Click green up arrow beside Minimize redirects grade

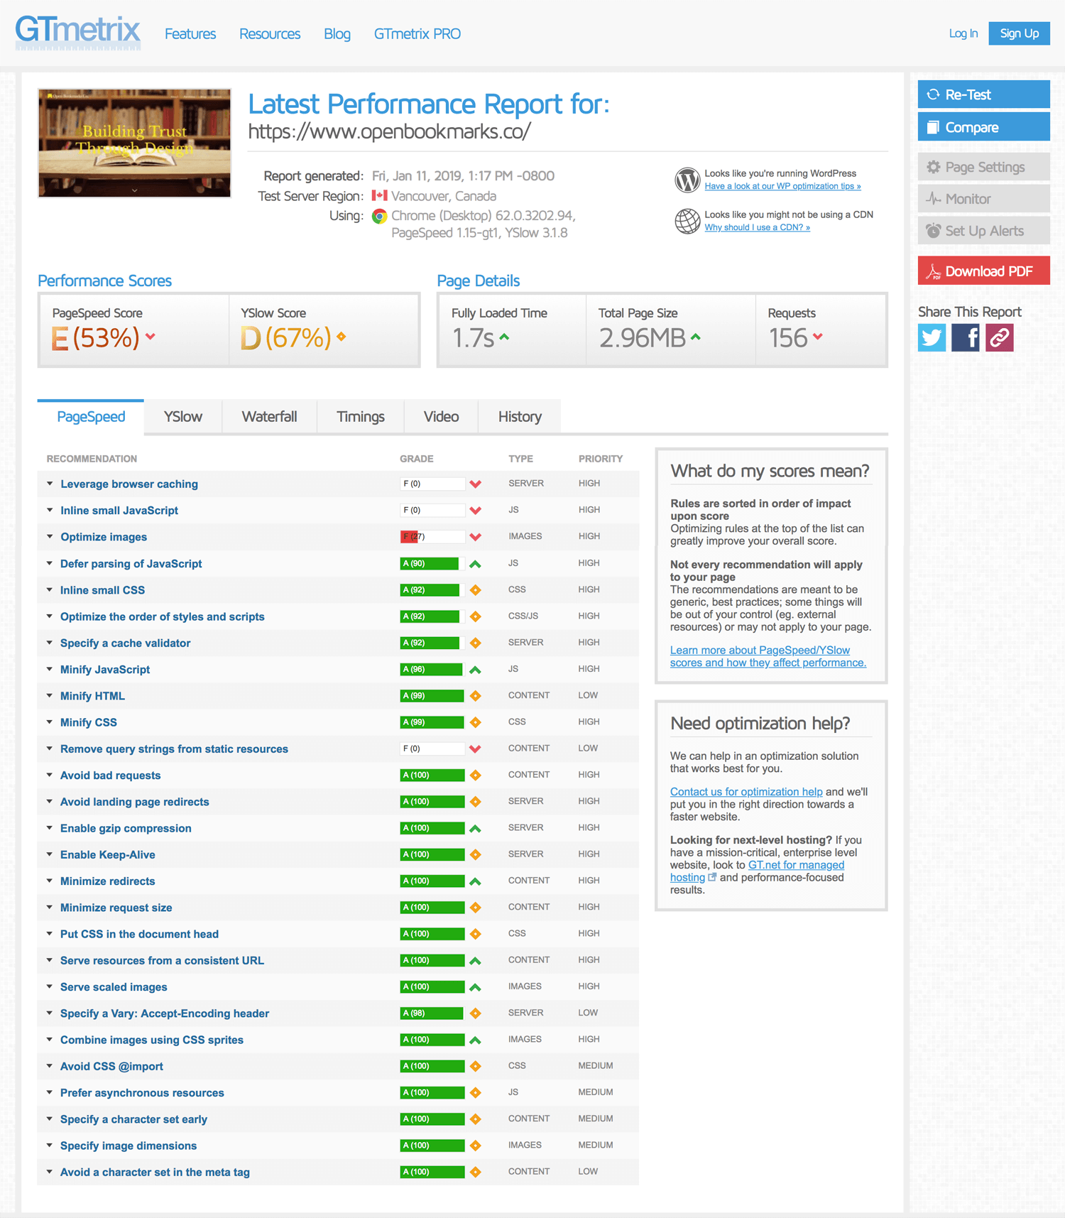pyautogui.click(x=476, y=881)
